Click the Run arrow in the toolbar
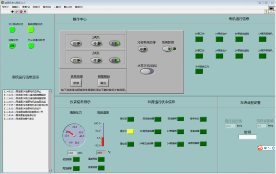The image size is (276, 174). [x=12, y=11]
